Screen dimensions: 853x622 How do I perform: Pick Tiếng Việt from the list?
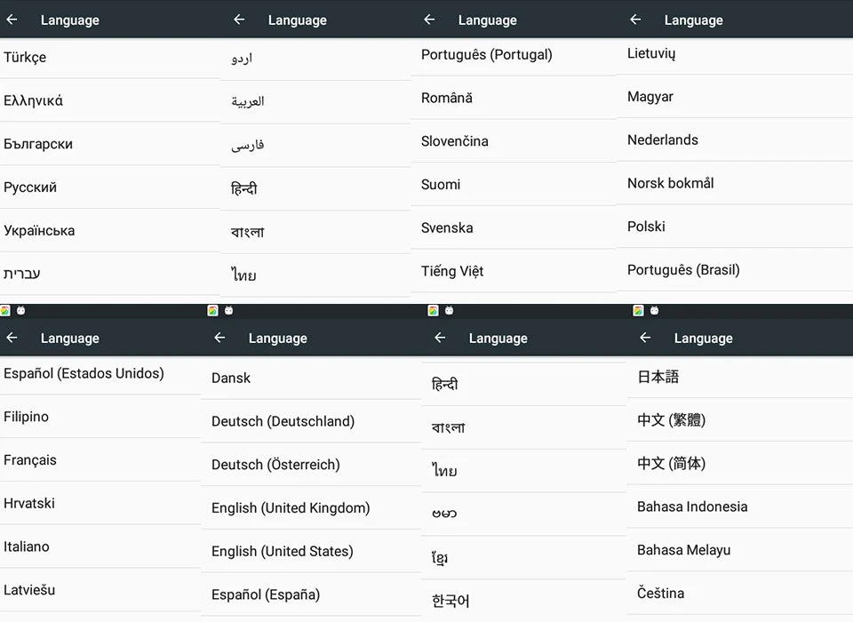tap(452, 271)
